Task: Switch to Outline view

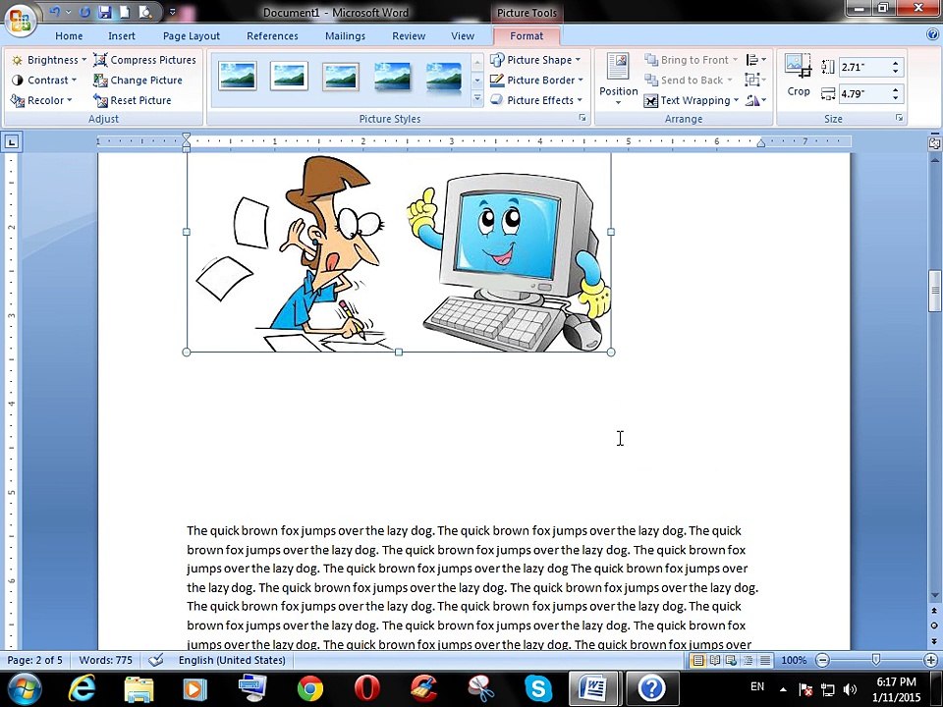Action: coord(748,660)
